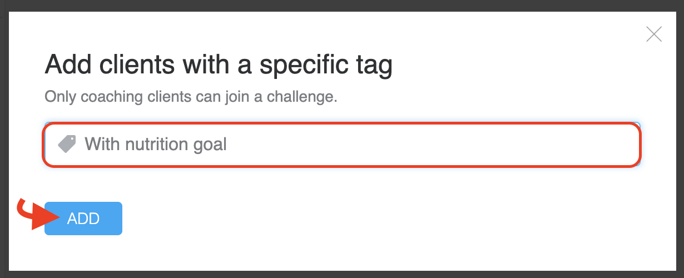Focus the tag search input field
This screenshot has height=278, width=684.
click(x=341, y=145)
